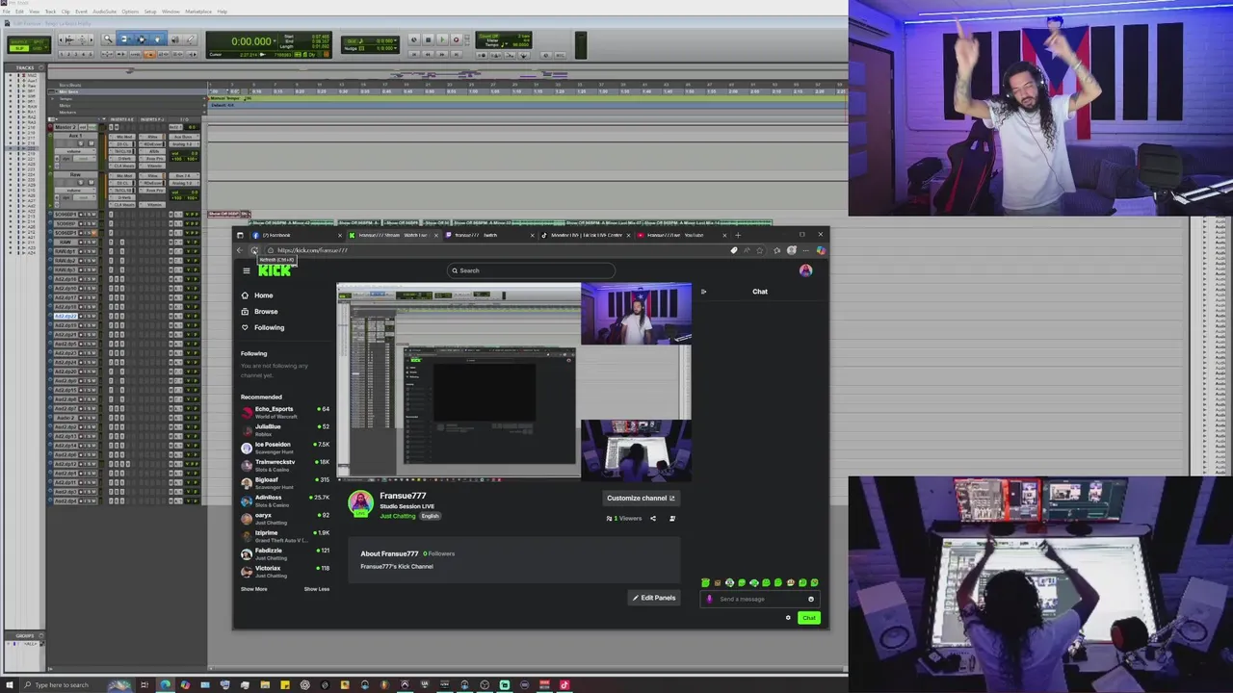
Task: Open the Victoriax recommended channel
Action: click(x=284, y=572)
